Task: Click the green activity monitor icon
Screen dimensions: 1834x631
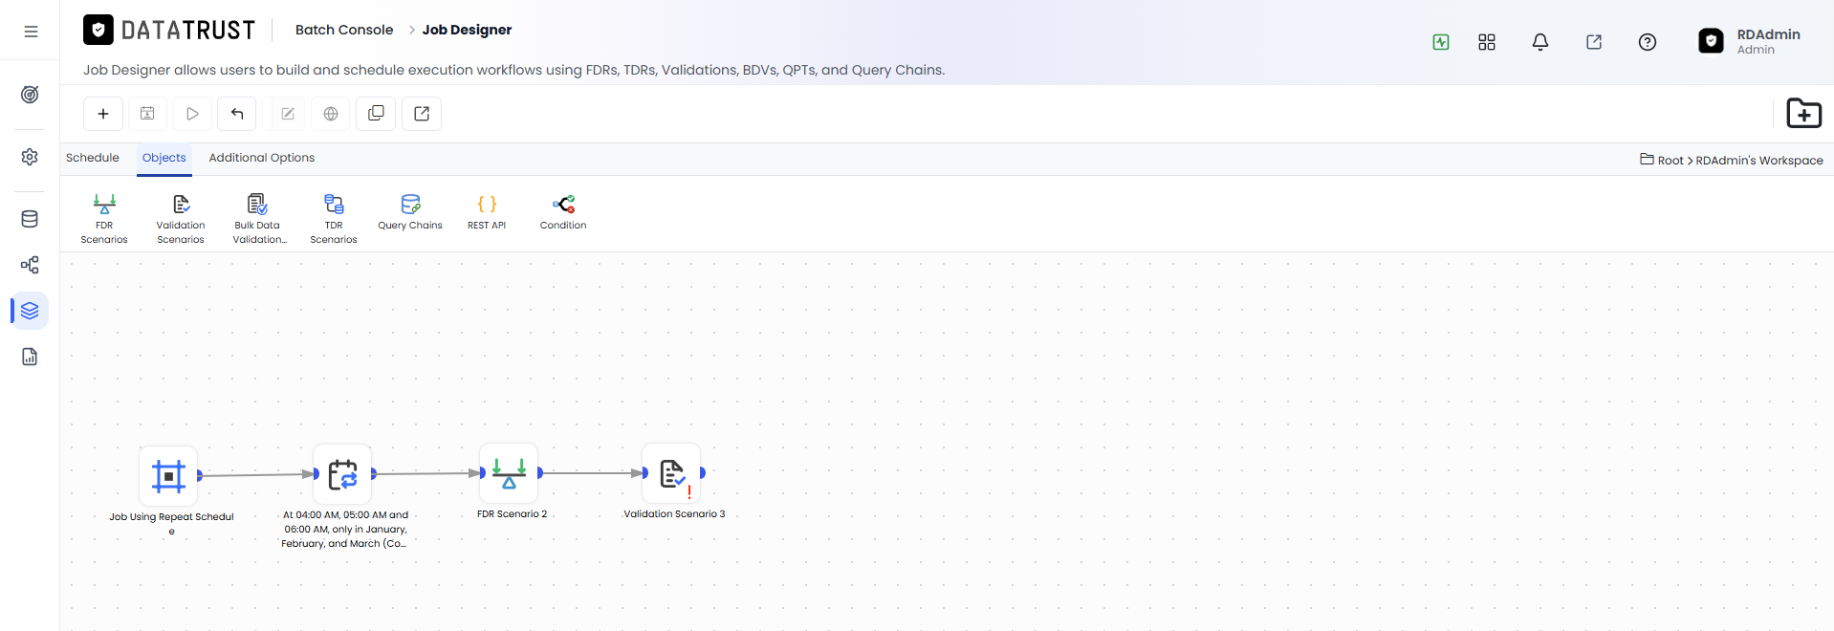Action: 1441,42
